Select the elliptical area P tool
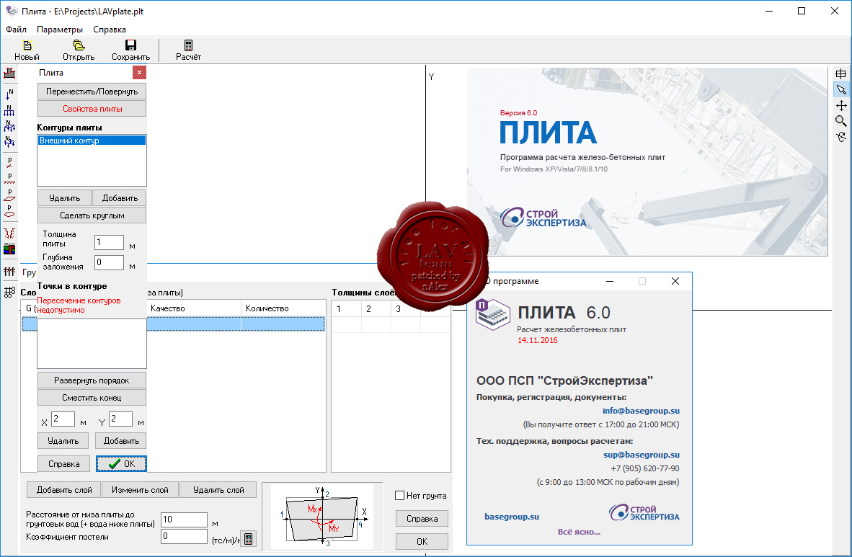This screenshot has height=557, width=852. click(9, 211)
